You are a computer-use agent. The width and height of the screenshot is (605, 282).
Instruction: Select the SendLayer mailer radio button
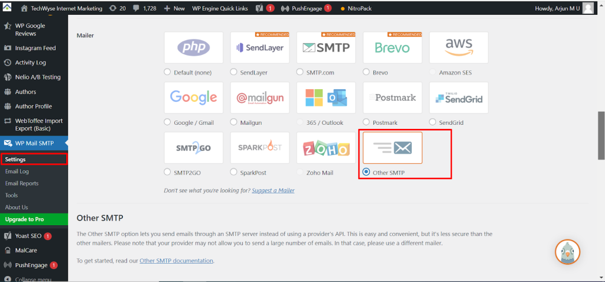234,73
